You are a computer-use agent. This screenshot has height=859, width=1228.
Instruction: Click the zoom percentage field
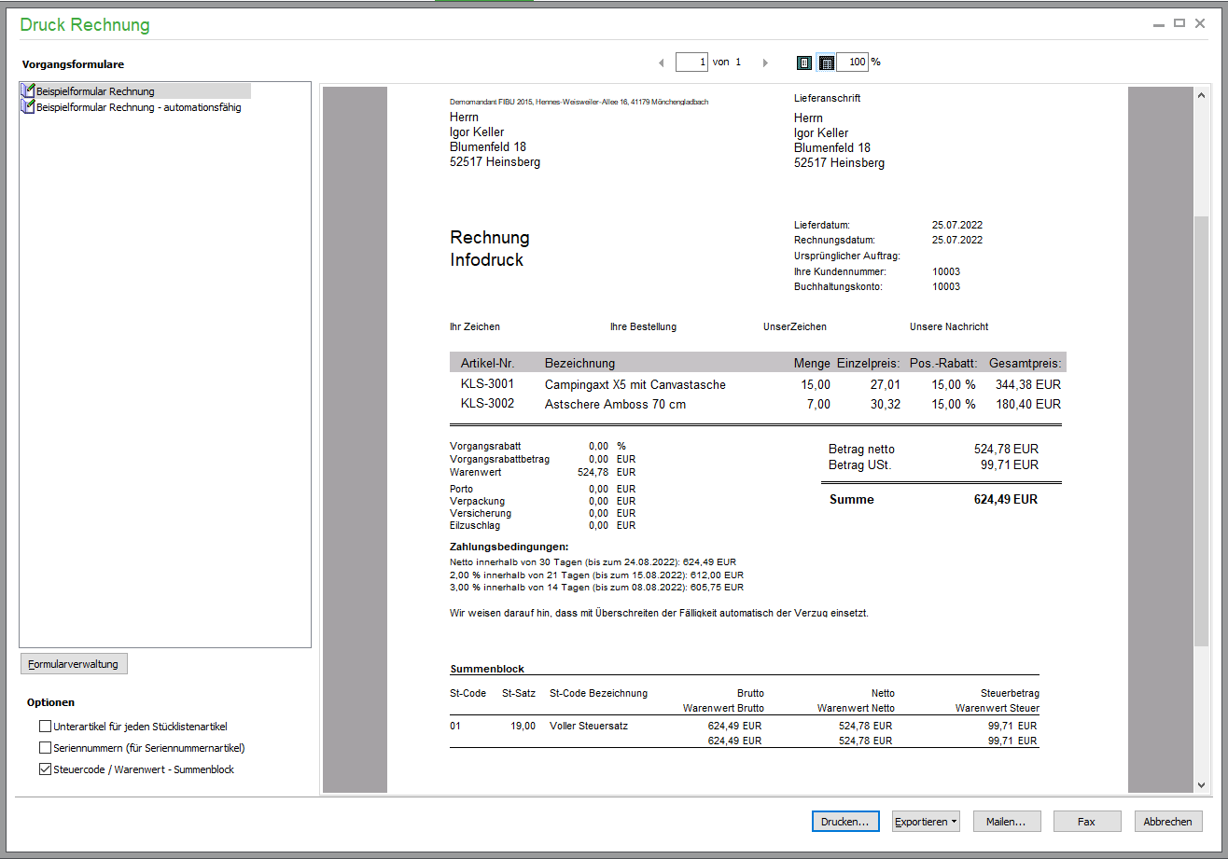[x=852, y=62]
